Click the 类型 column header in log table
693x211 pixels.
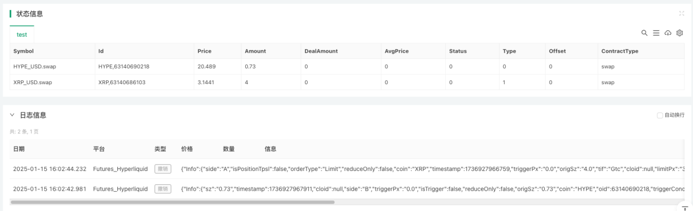(x=160, y=149)
